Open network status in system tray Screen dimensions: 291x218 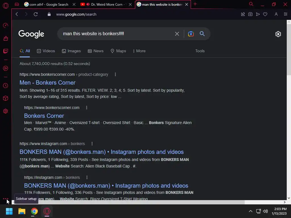point(258,211)
